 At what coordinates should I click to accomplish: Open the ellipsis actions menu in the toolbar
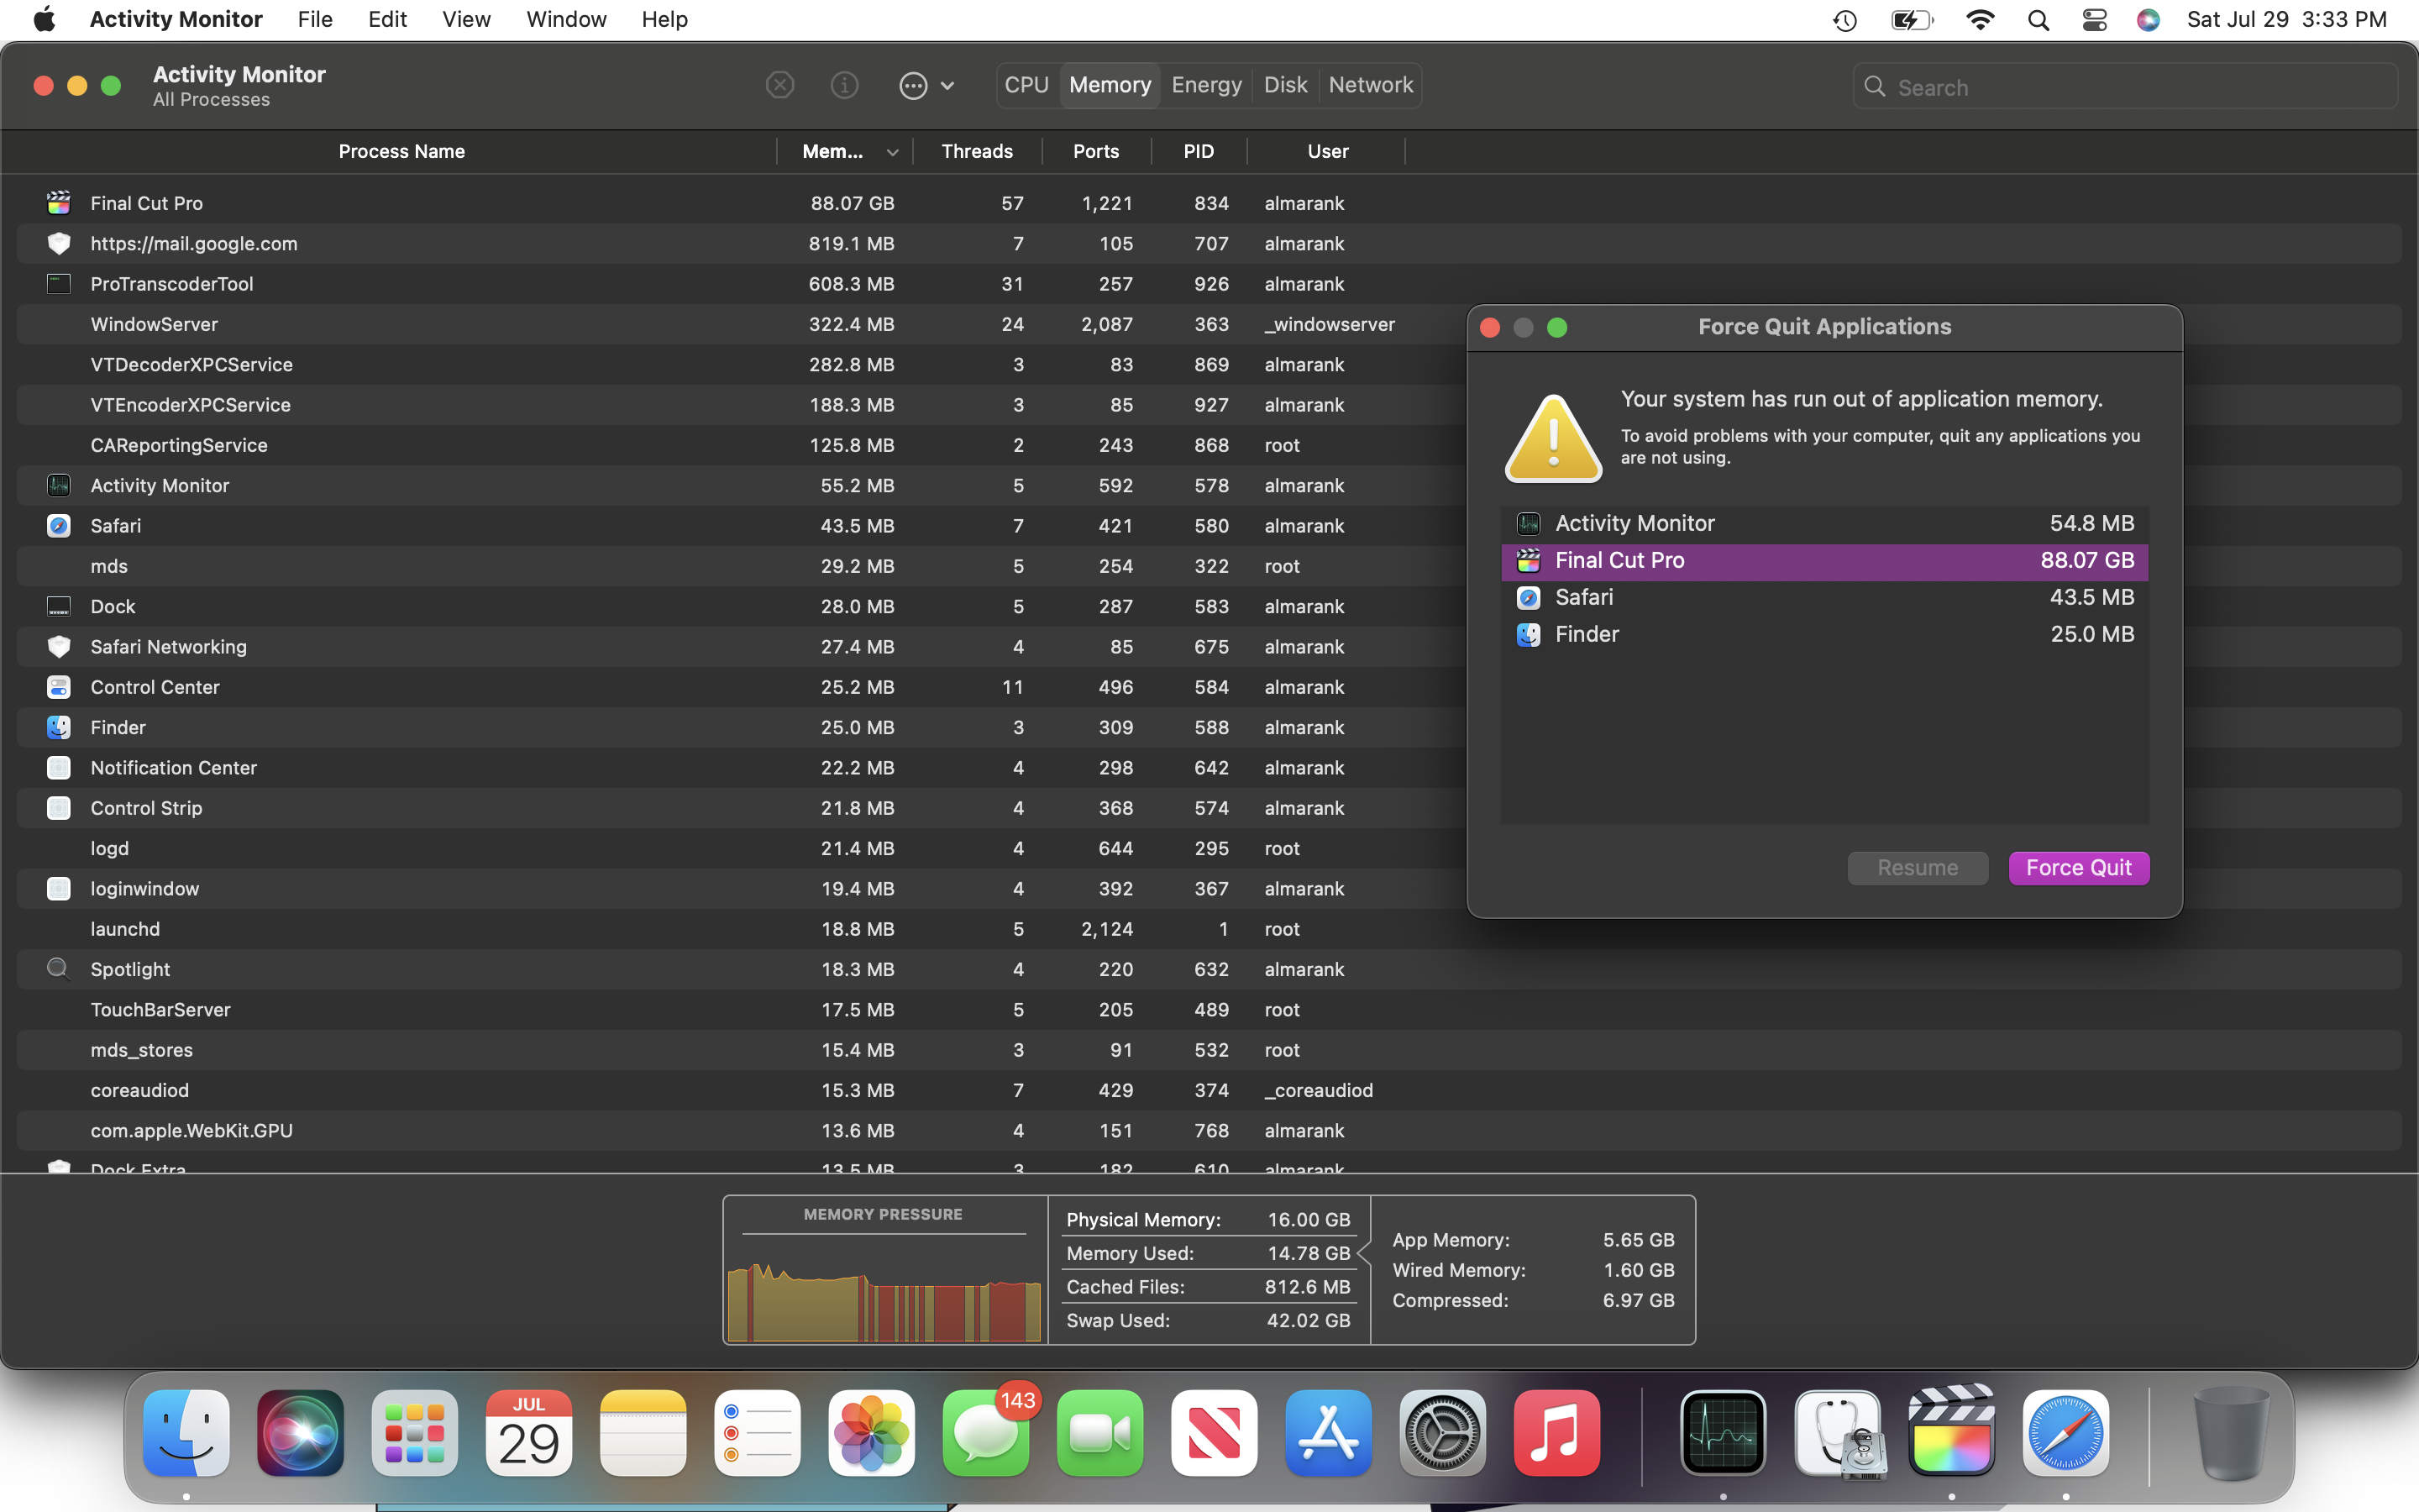coord(926,86)
